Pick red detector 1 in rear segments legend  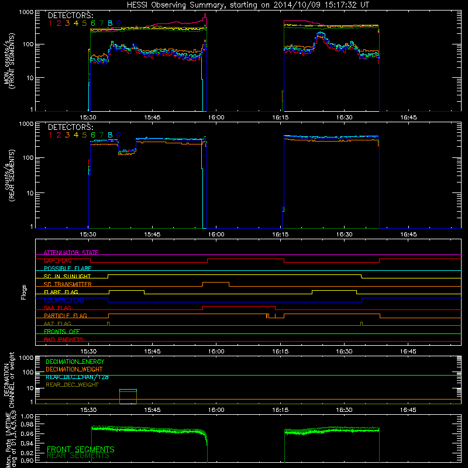click(50, 135)
